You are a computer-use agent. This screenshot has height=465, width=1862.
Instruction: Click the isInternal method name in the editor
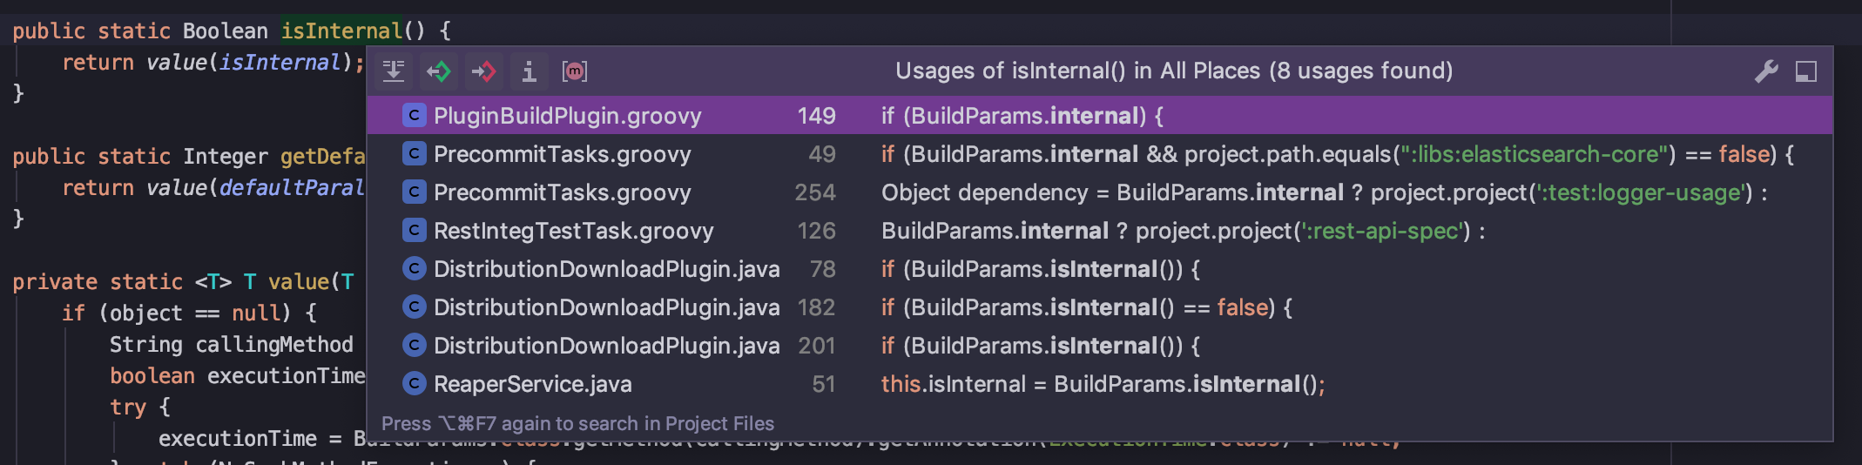(x=341, y=31)
